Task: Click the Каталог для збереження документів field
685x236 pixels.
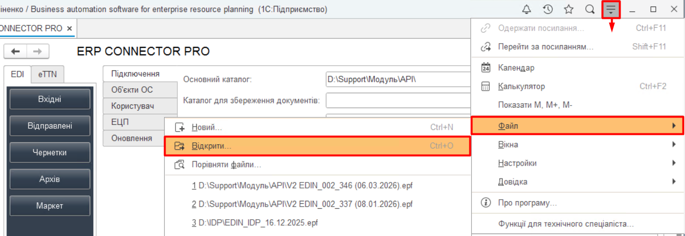Action: (x=398, y=101)
